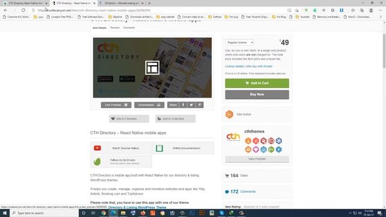This screenshot has width=386, height=217.
Task: Open Task View from the taskbar
Action: tap(93, 213)
